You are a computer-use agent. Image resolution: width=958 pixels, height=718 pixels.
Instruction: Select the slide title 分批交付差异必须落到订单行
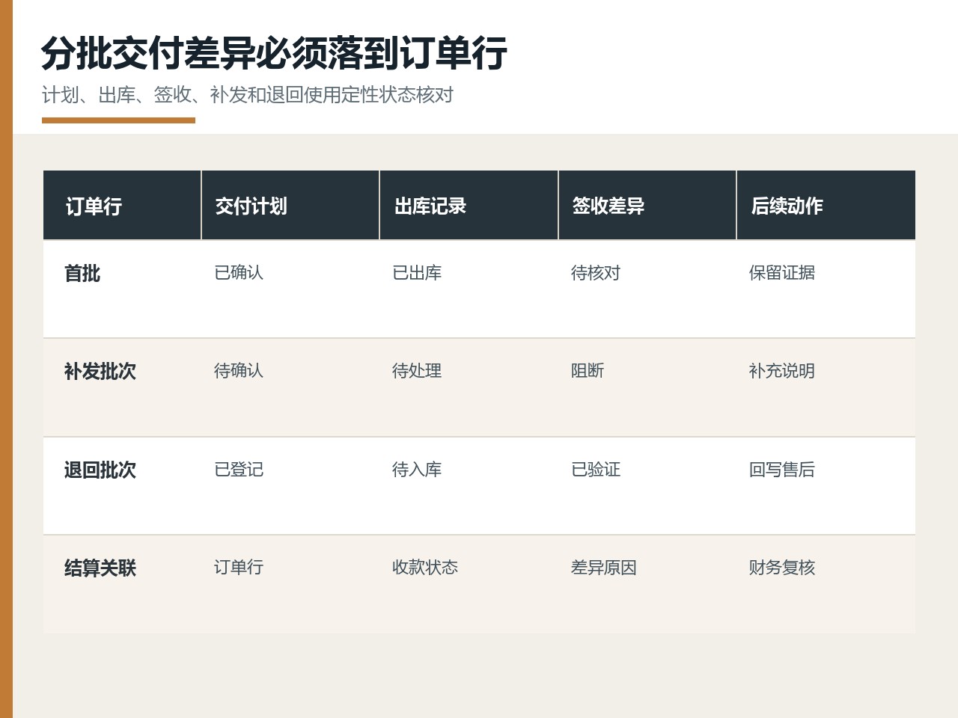click(x=274, y=53)
